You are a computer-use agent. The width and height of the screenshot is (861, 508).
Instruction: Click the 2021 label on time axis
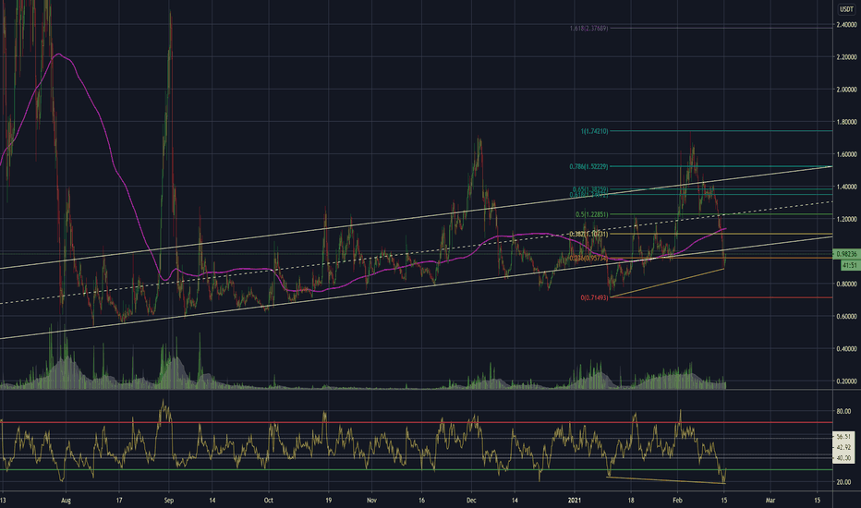[575, 501]
